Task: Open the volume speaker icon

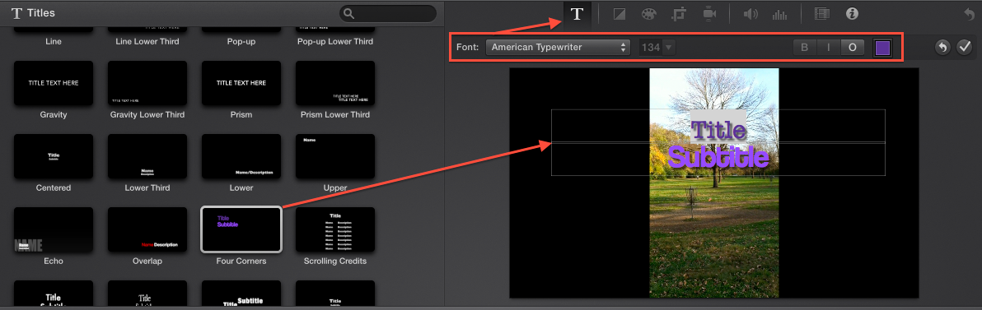Action: [750, 14]
